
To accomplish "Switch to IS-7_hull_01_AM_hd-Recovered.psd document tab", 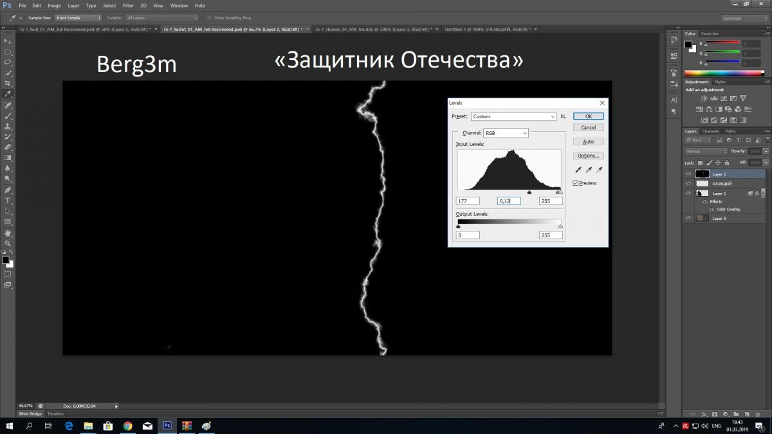I will point(89,29).
